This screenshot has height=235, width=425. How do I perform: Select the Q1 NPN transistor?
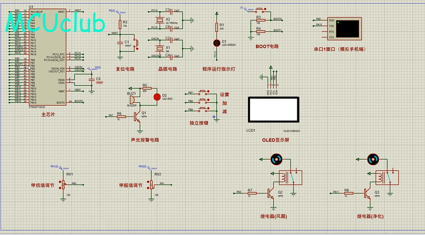pyautogui.click(x=137, y=117)
